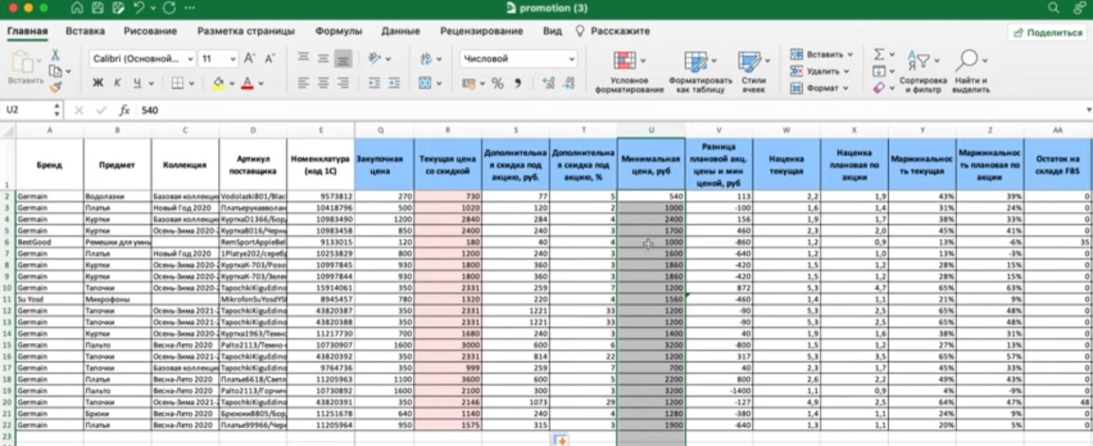Expand the font size 11 dropdown
Screen dimensions: 1093x446
(x=232, y=58)
